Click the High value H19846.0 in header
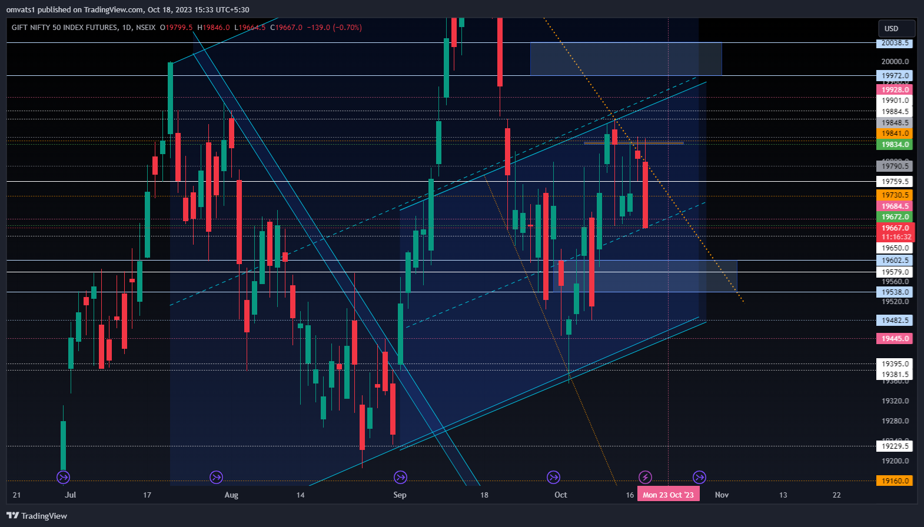This screenshot has width=924, height=527. coord(214,27)
